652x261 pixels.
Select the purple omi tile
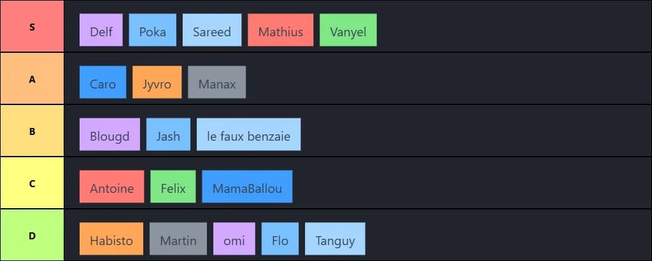(234, 239)
